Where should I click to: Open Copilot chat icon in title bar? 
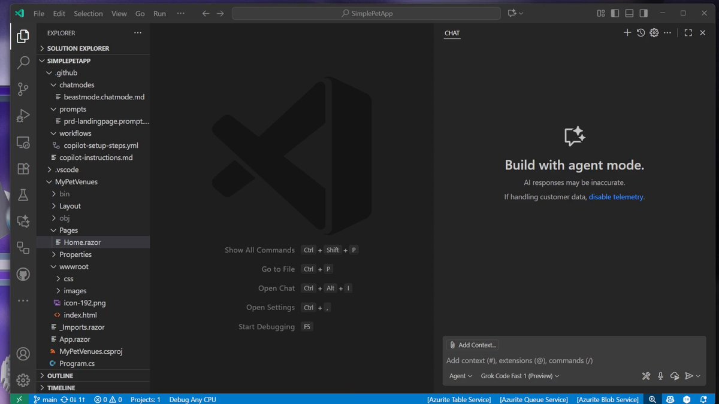pyautogui.click(x=512, y=13)
